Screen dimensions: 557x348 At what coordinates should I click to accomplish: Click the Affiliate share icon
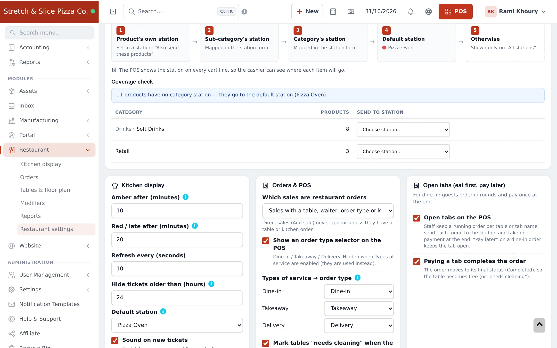tap(12, 334)
